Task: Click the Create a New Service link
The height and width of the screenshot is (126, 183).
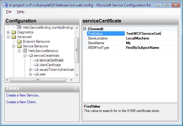Action: pos(23,95)
